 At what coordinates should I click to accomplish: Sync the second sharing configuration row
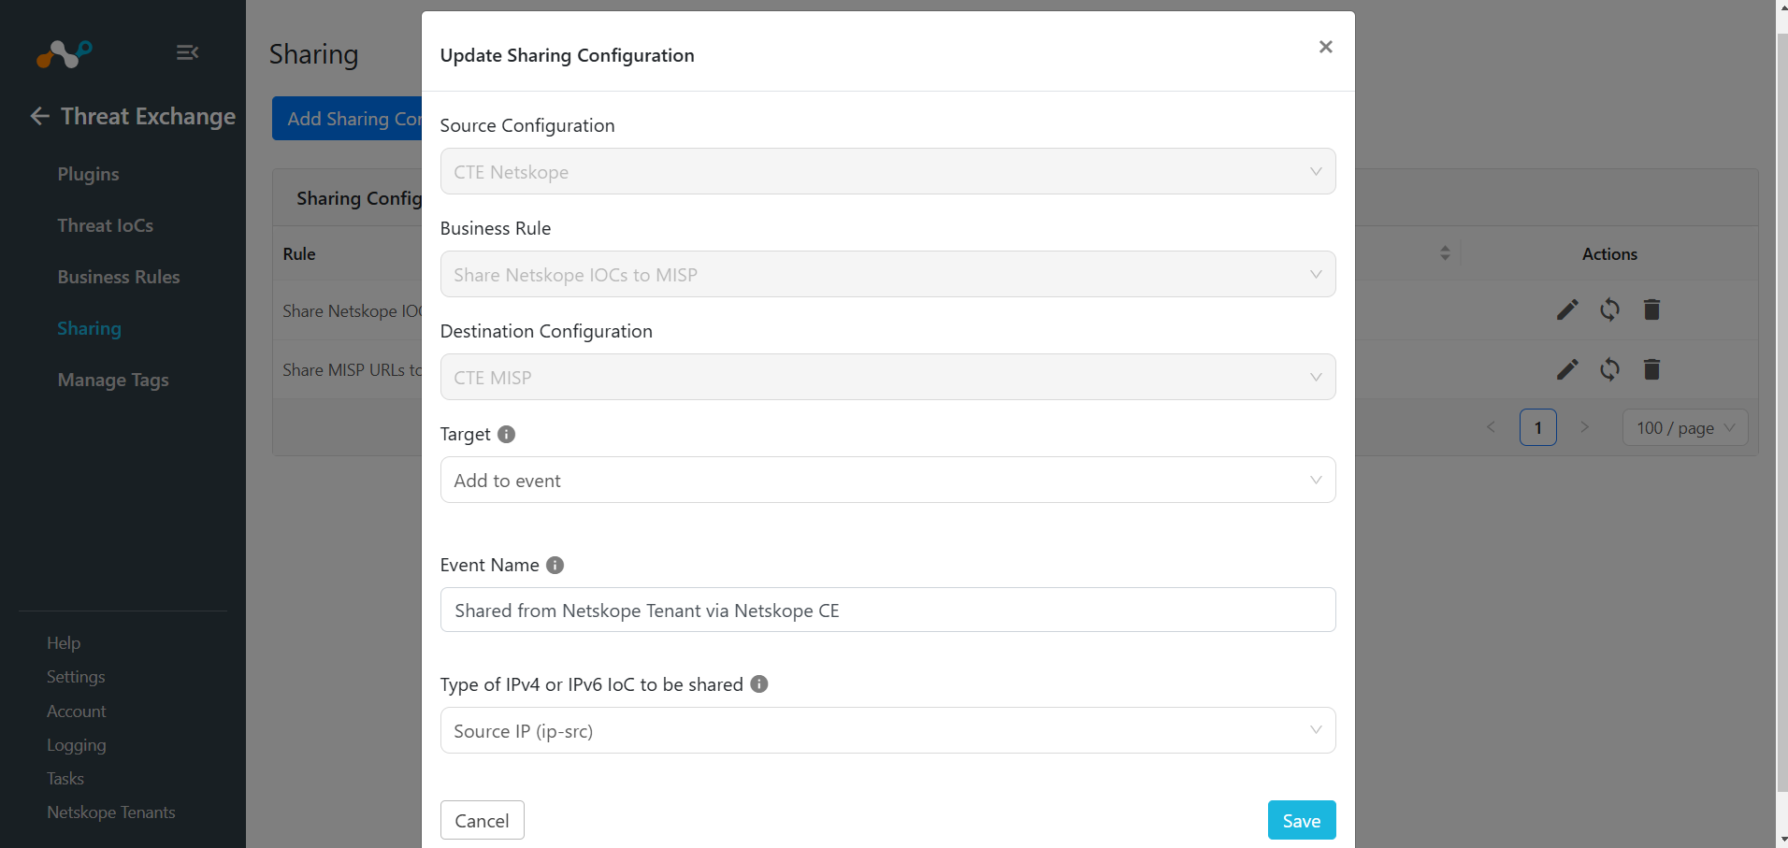[x=1609, y=369]
